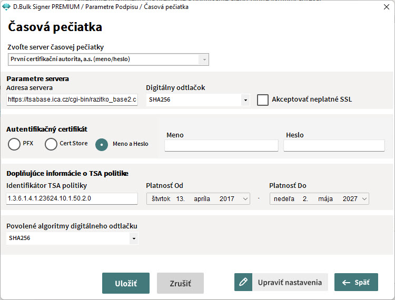Image resolution: width=395 pixels, height=300 pixels.
Task: Expand the Digitálny odtlačok SHA256 dropdown
Action: click(x=245, y=100)
